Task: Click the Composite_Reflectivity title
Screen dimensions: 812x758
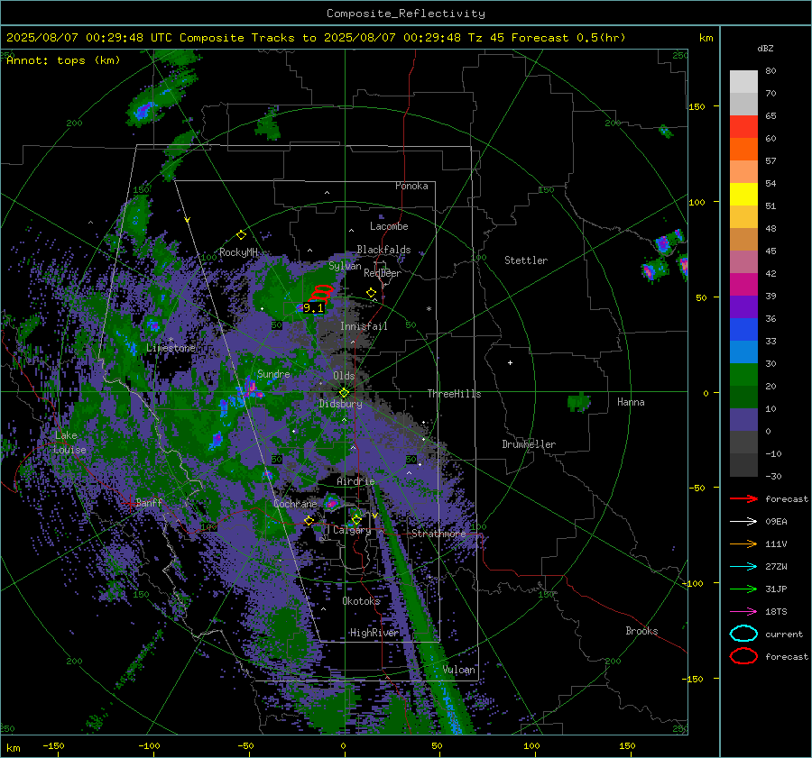Action: coord(405,14)
